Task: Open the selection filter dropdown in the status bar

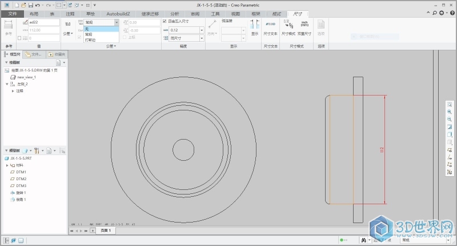Action: point(448,240)
